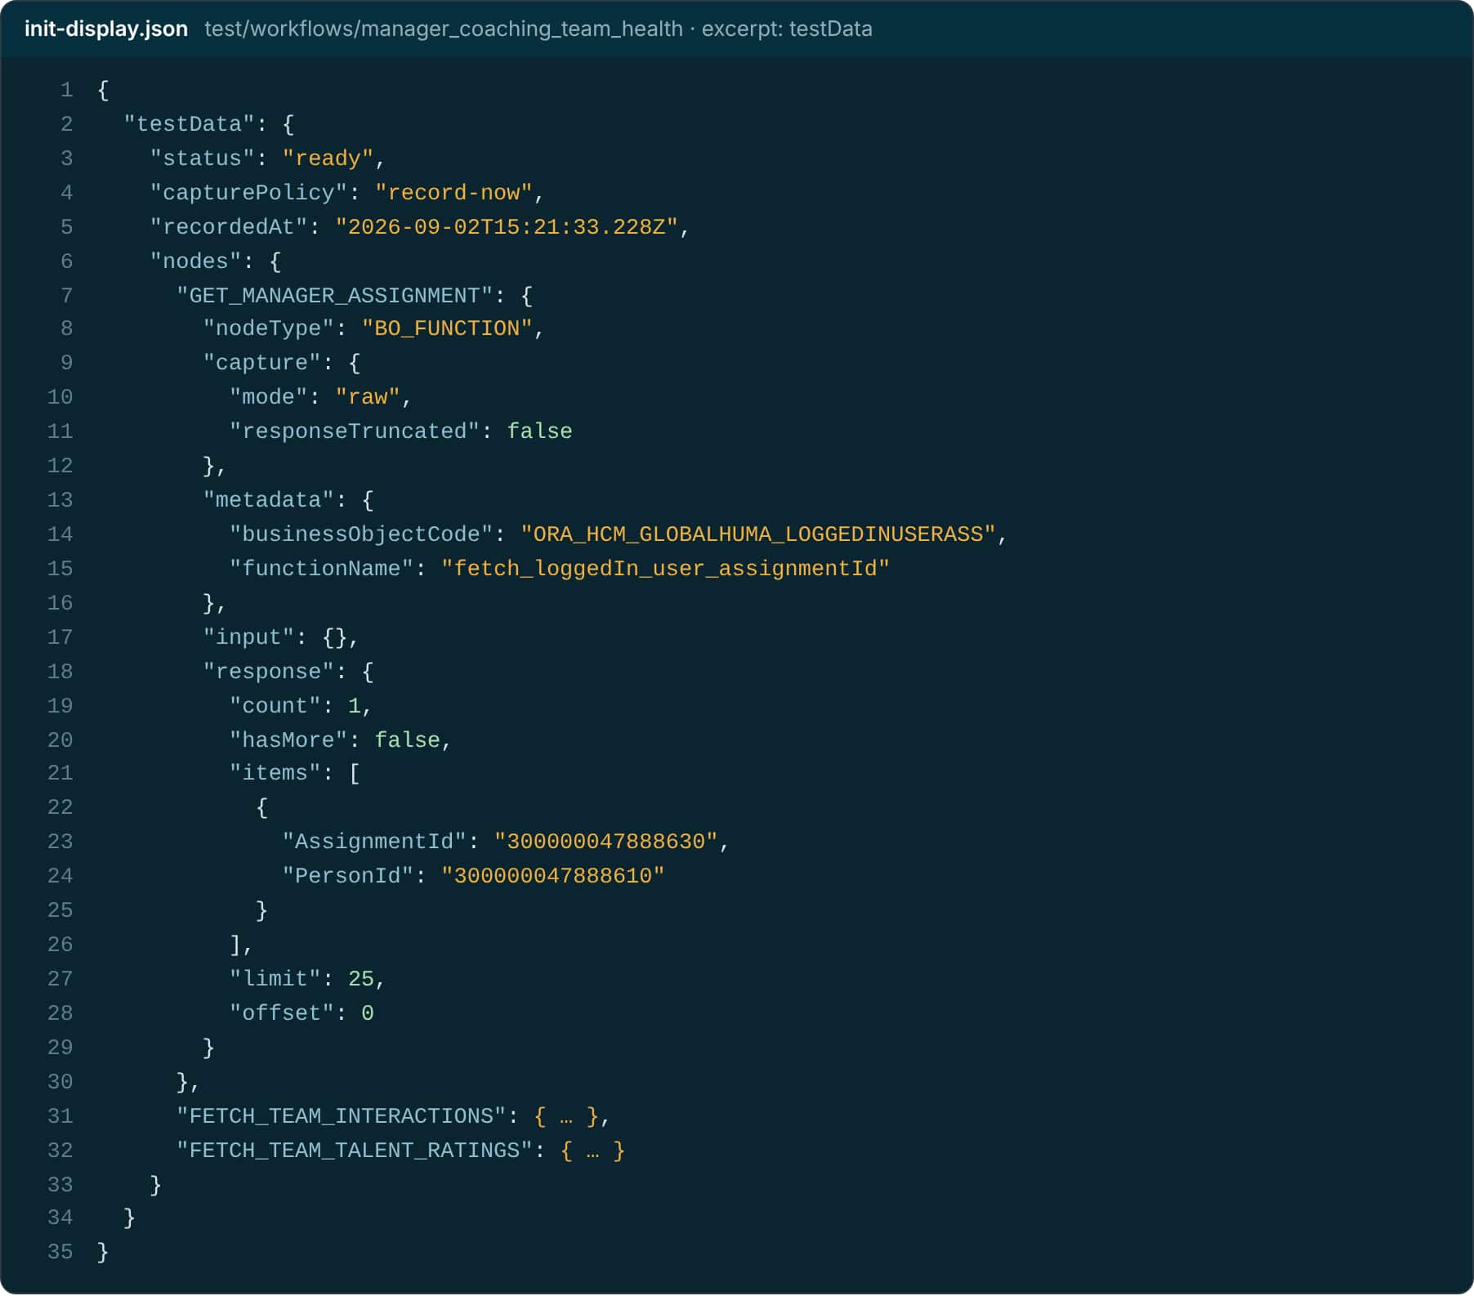The width and height of the screenshot is (1474, 1296).
Task: Click the hasMore false value
Action: [x=407, y=740]
